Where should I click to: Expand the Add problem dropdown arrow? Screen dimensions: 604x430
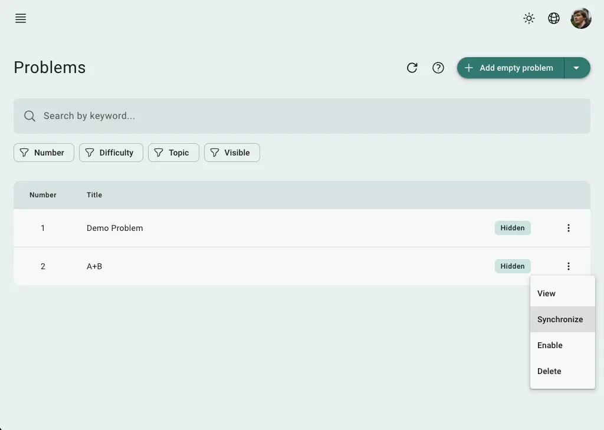pyautogui.click(x=577, y=68)
